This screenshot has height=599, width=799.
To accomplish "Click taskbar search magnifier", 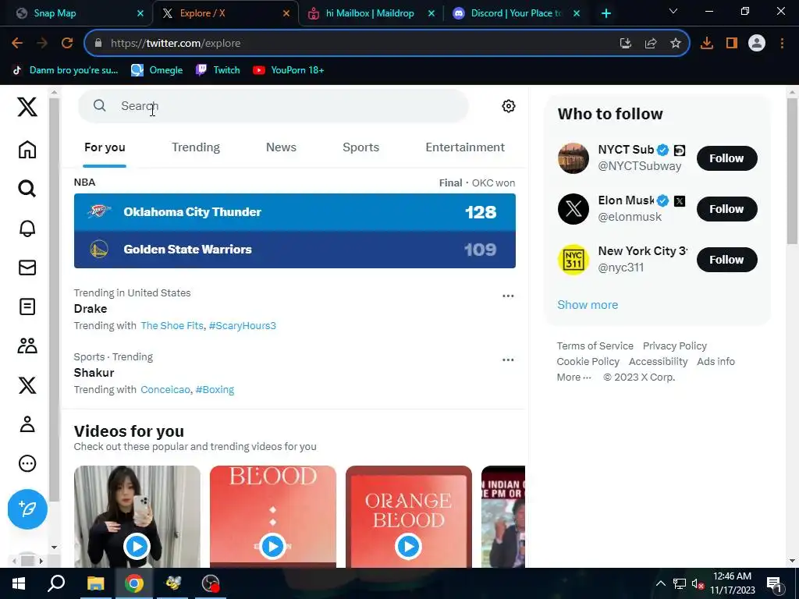I will point(56,583).
